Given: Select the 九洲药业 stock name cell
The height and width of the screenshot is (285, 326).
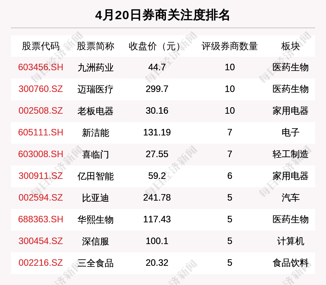Looking at the screenshot, I should click(x=95, y=68).
